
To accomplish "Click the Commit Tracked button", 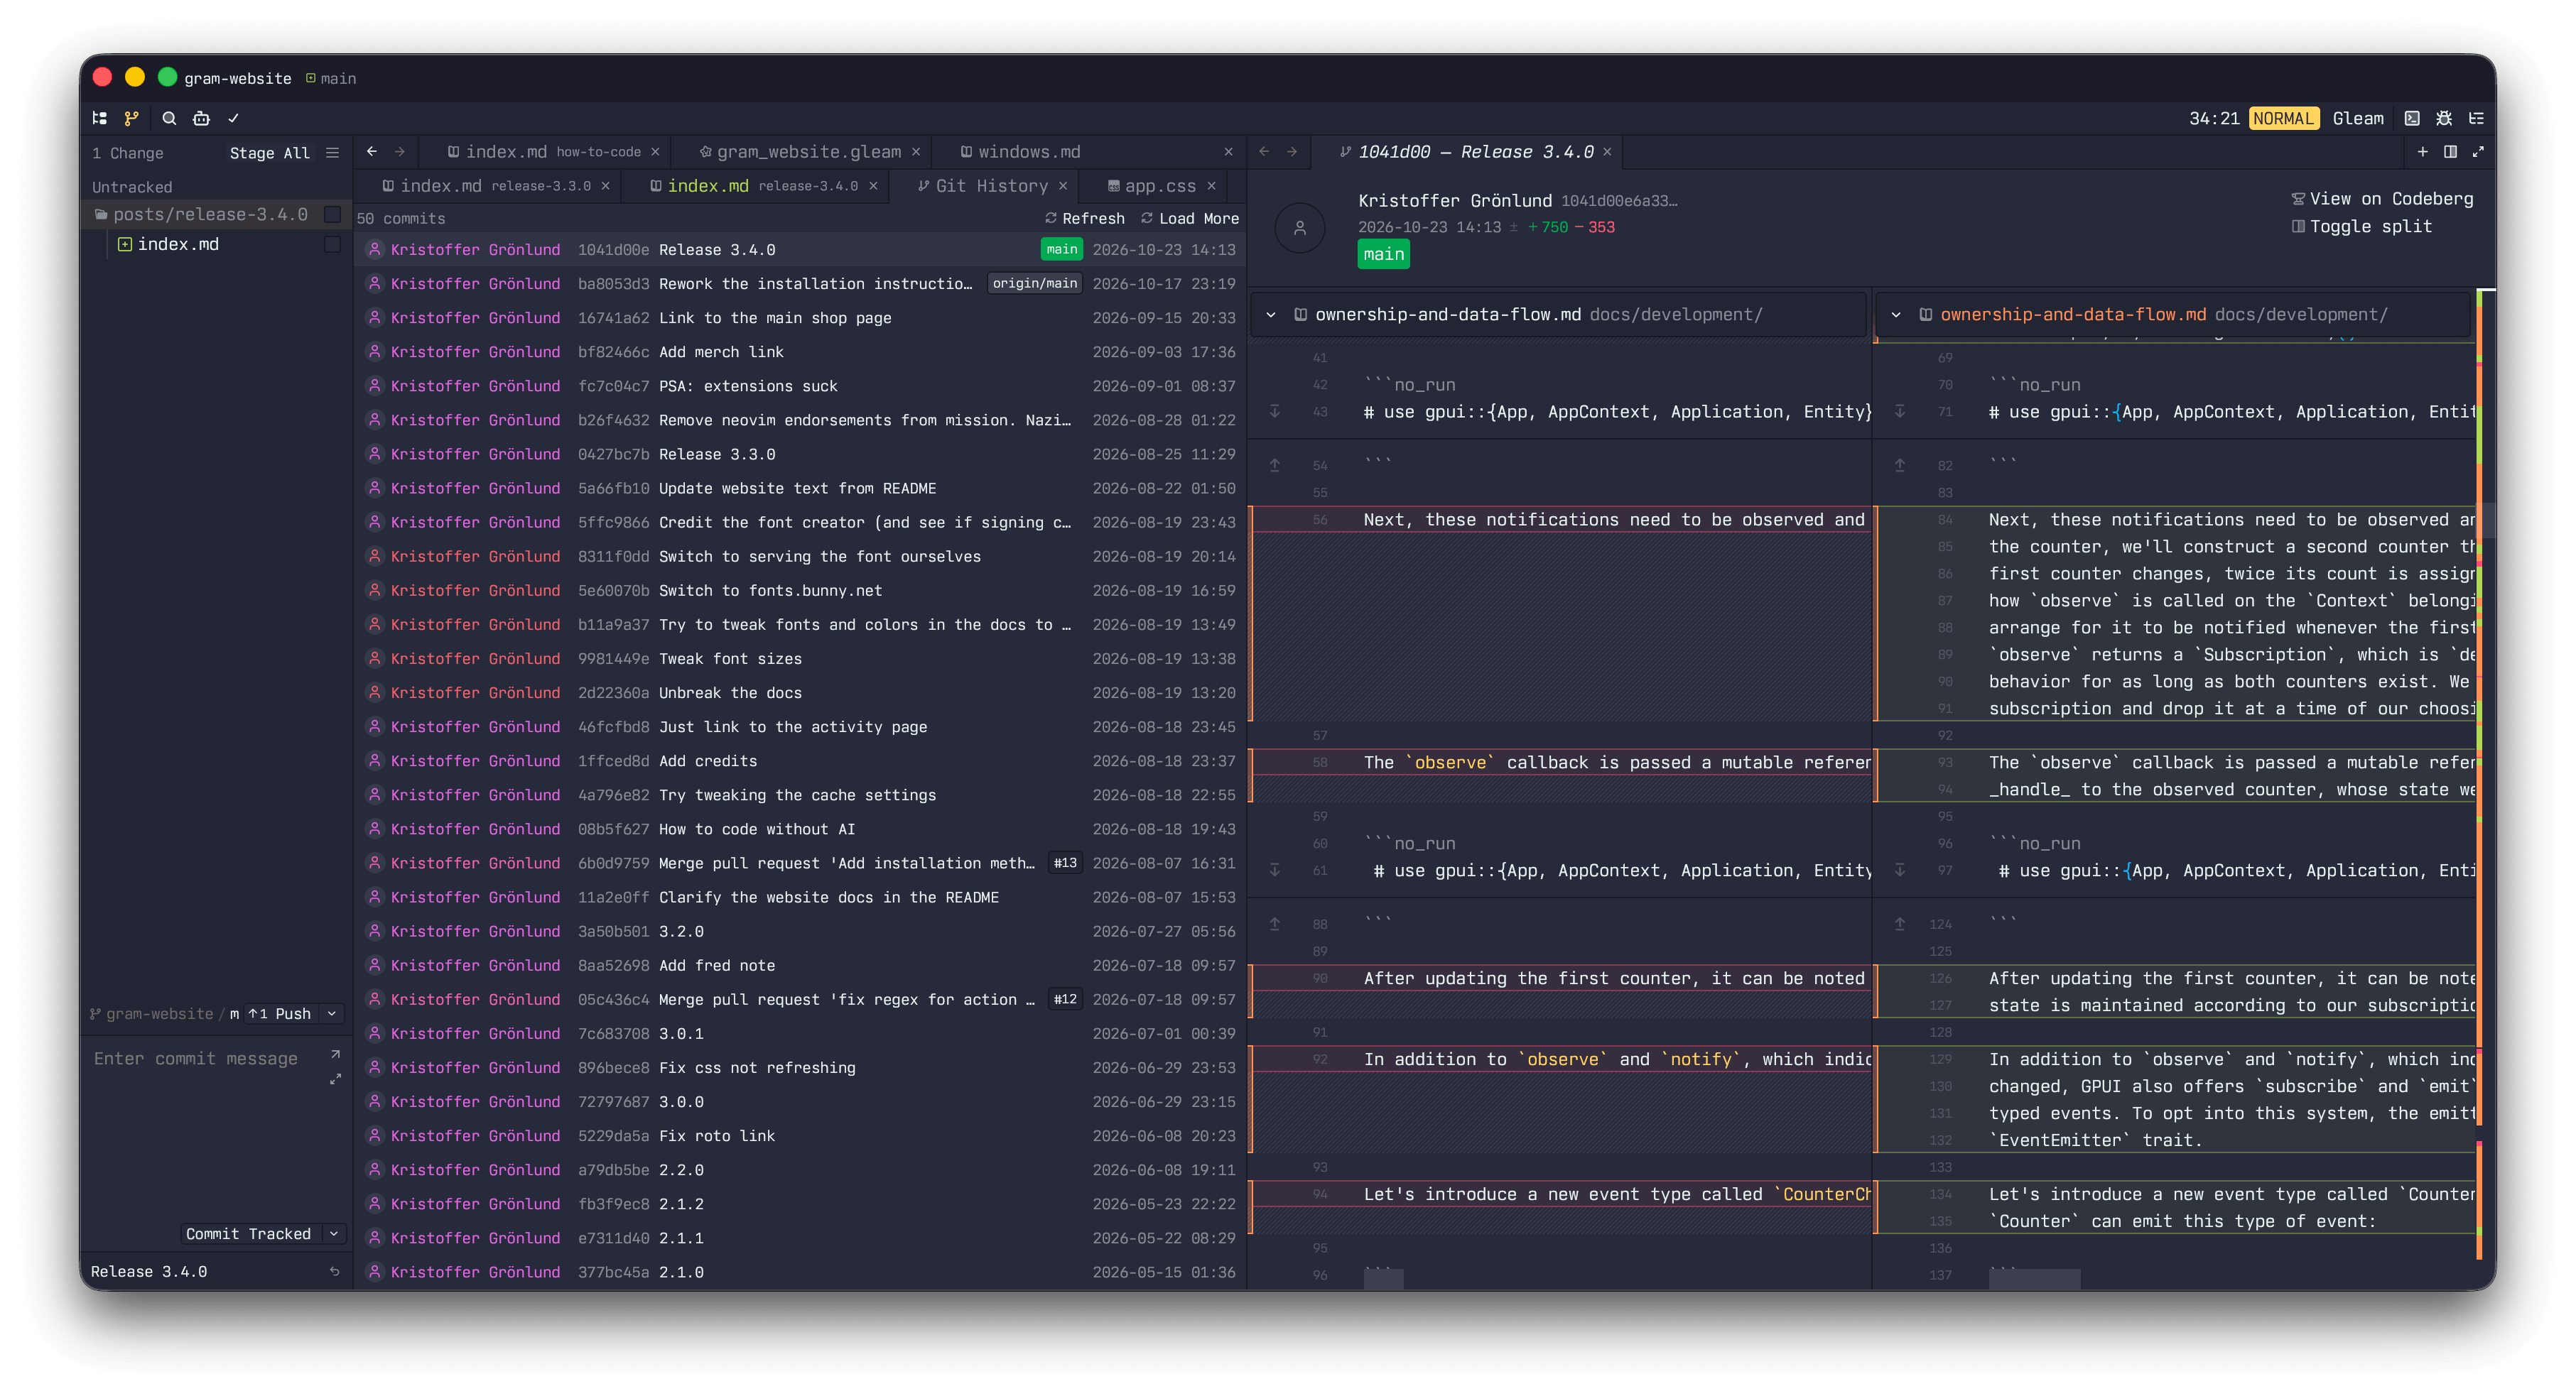I will coord(248,1234).
